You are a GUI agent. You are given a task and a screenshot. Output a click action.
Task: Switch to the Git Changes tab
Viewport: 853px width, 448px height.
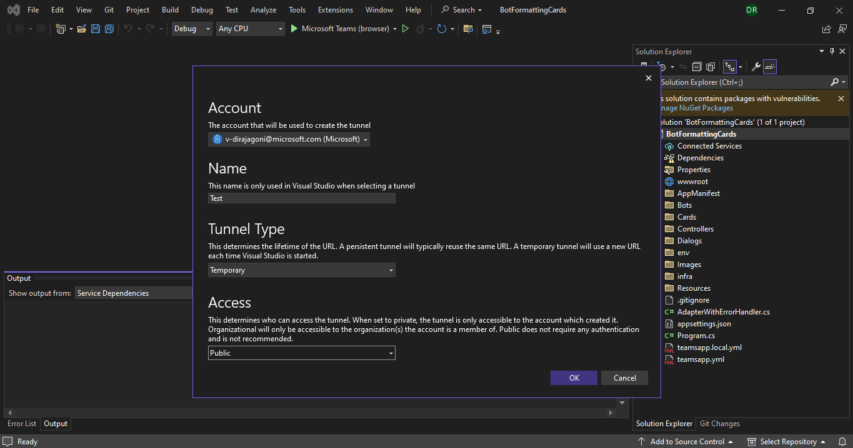coord(720,424)
